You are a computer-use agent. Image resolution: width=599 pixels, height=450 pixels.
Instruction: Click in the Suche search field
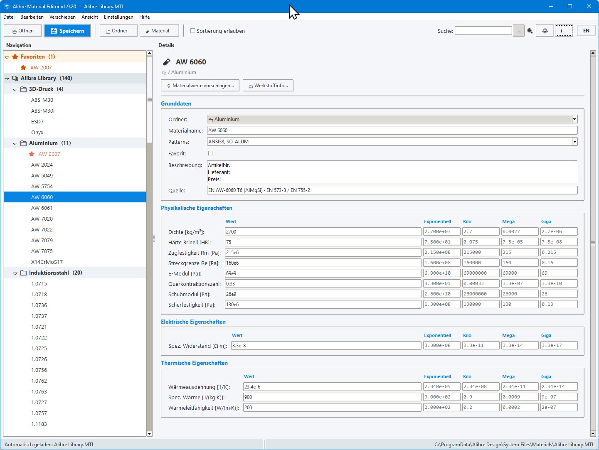tap(483, 31)
